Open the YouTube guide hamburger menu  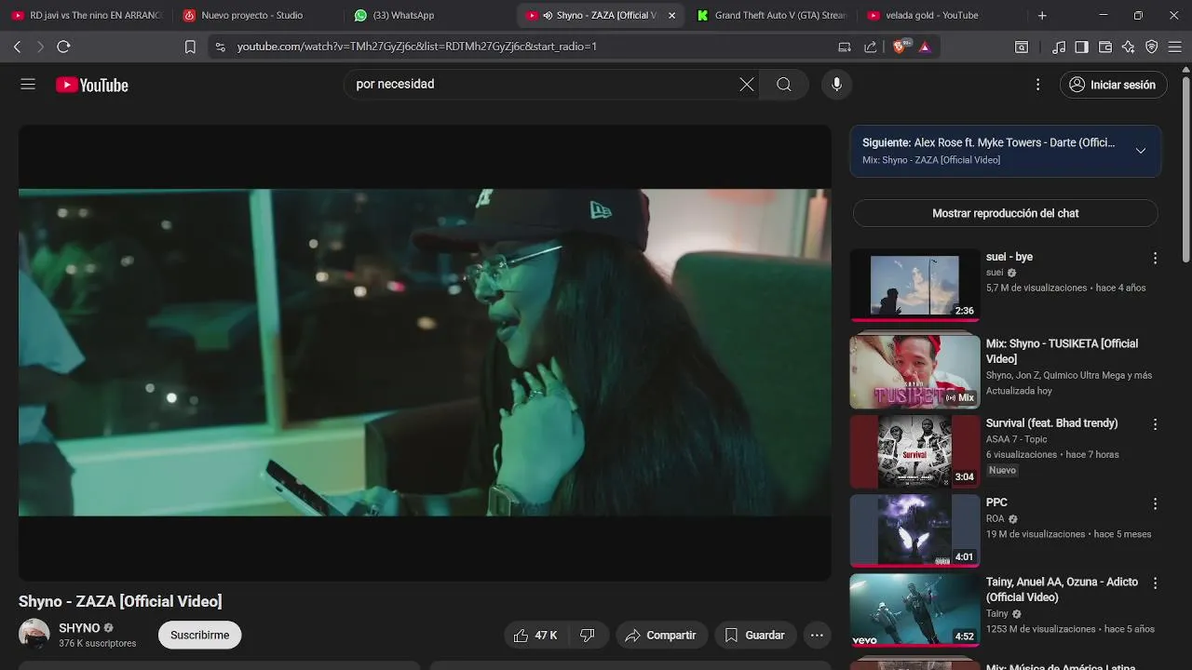tap(28, 85)
